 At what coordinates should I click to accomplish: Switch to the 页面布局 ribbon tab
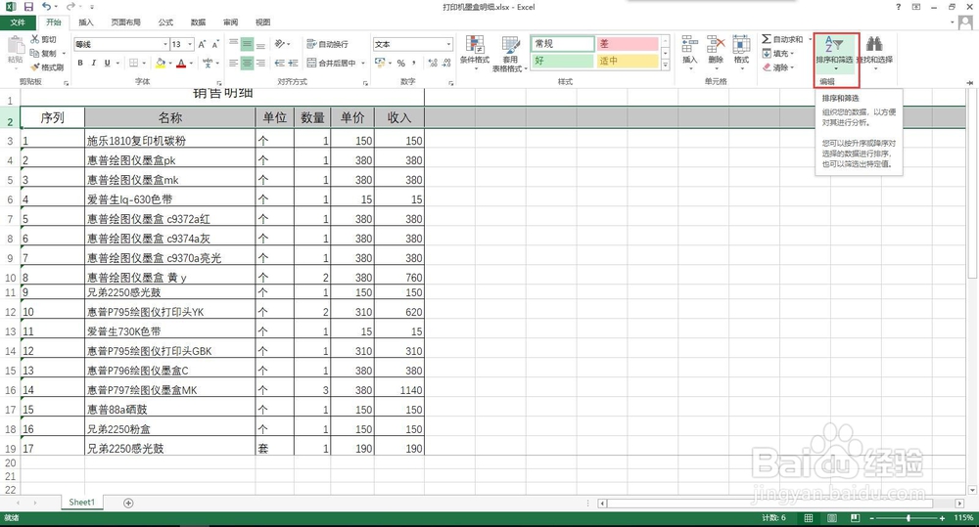pyautogui.click(x=125, y=22)
